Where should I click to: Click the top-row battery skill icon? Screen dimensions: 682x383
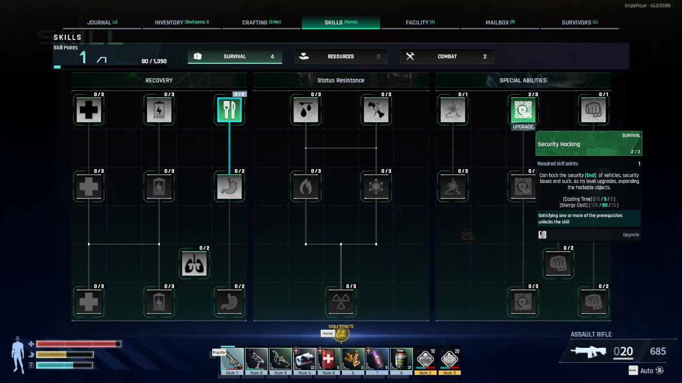click(x=159, y=110)
